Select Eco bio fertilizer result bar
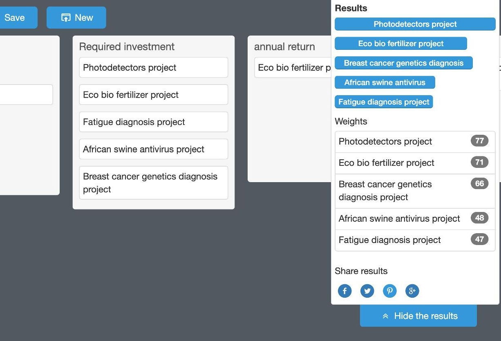The height and width of the screenshot is (341, 501). [400, 44]
